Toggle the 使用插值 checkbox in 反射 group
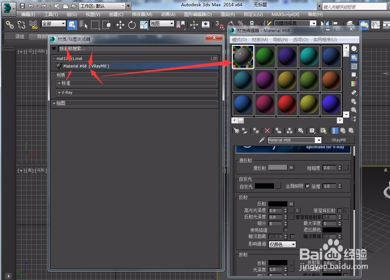The height and width of the screenshot is (280, 390). point(286,230)
